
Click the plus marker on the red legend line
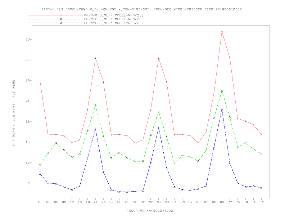[x=61, y=15]
